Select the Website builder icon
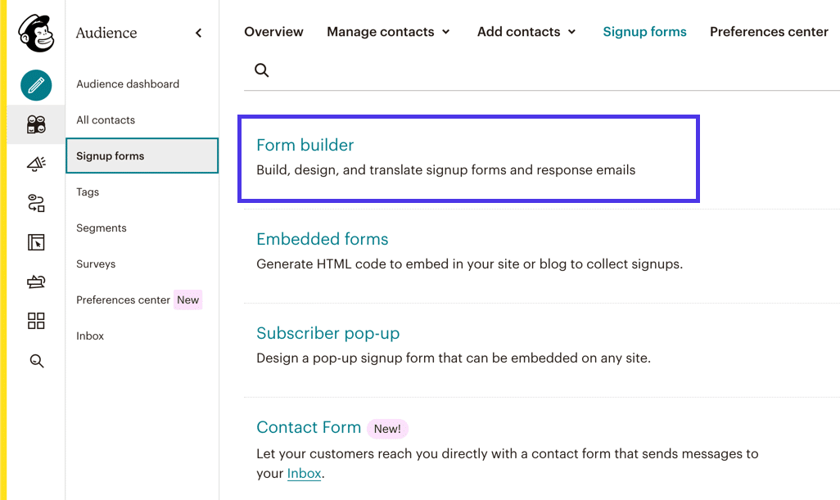 coord(36,242)
